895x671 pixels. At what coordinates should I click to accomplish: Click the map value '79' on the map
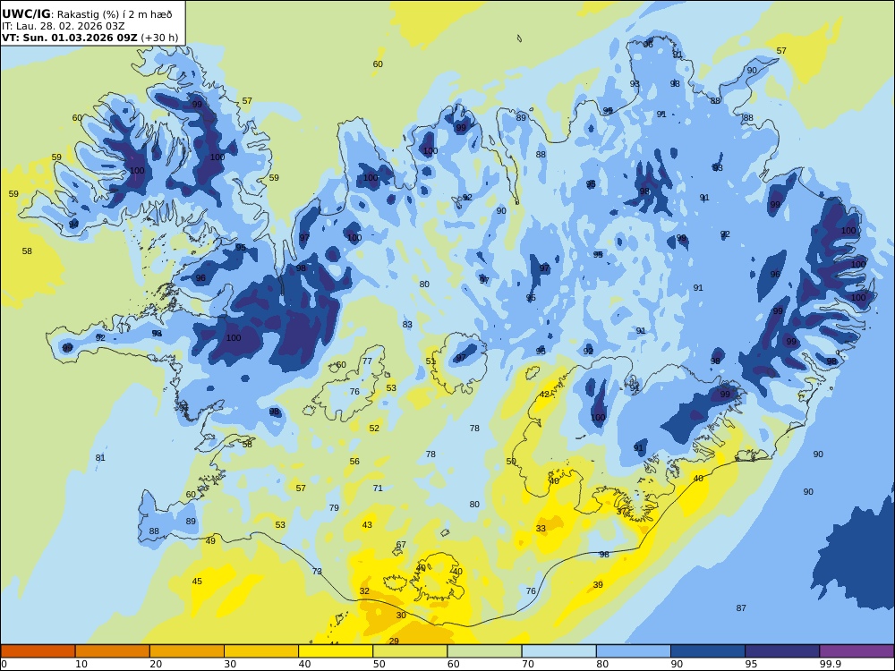[x=334, y=507]
